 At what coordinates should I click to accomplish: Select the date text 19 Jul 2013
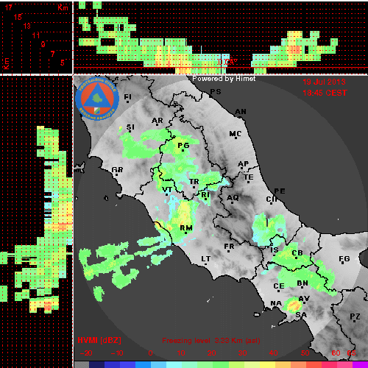(324, 82)
